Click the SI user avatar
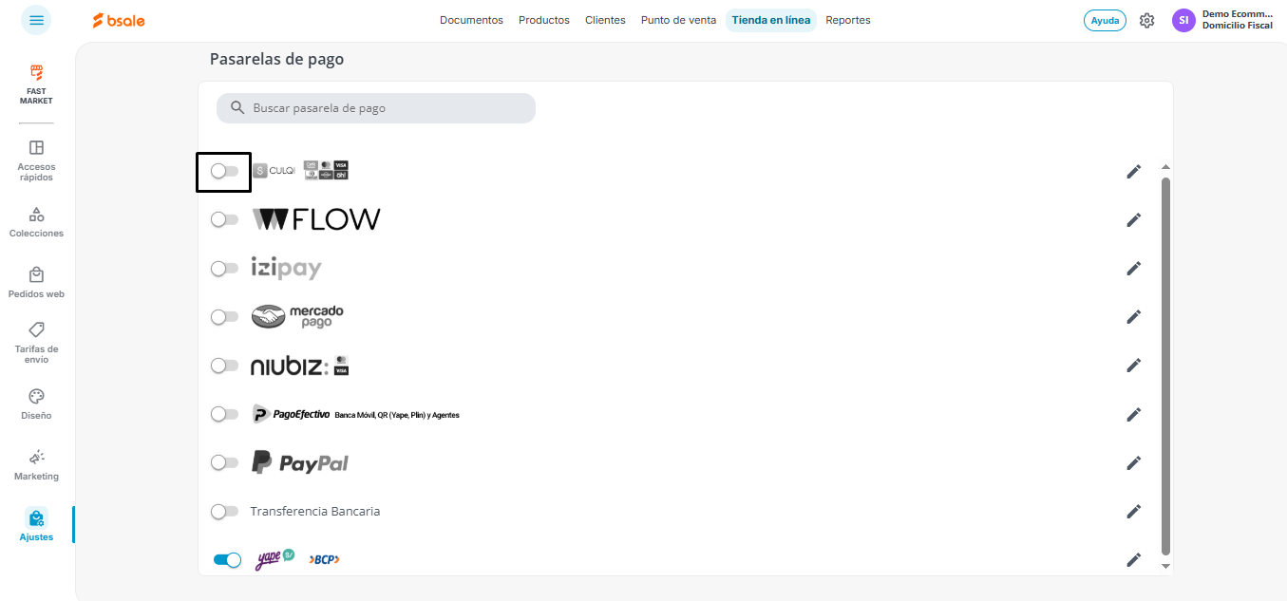This screenshot has height=601, width=1287. (x=1183, y=20)
